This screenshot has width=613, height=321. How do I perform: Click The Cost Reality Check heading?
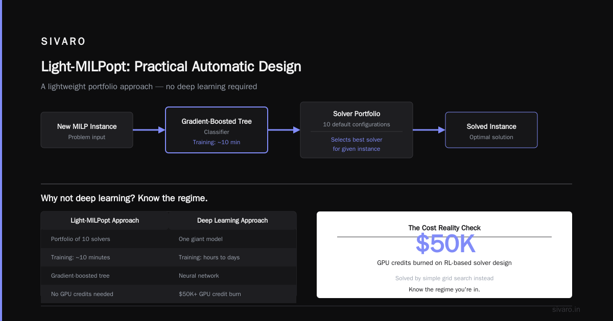[444, 228]
